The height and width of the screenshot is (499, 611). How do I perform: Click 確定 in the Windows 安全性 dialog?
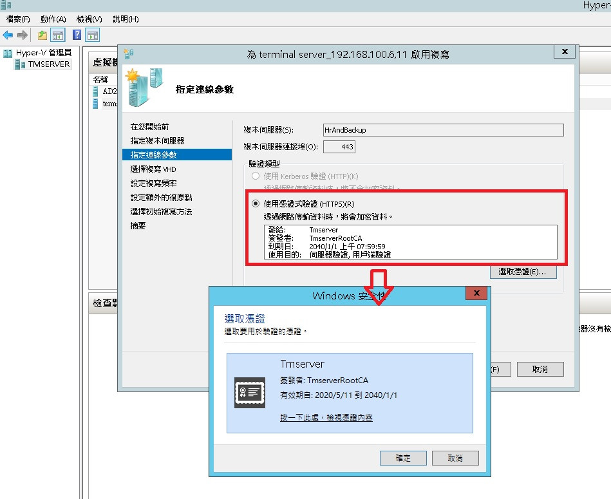coord(403,458)
